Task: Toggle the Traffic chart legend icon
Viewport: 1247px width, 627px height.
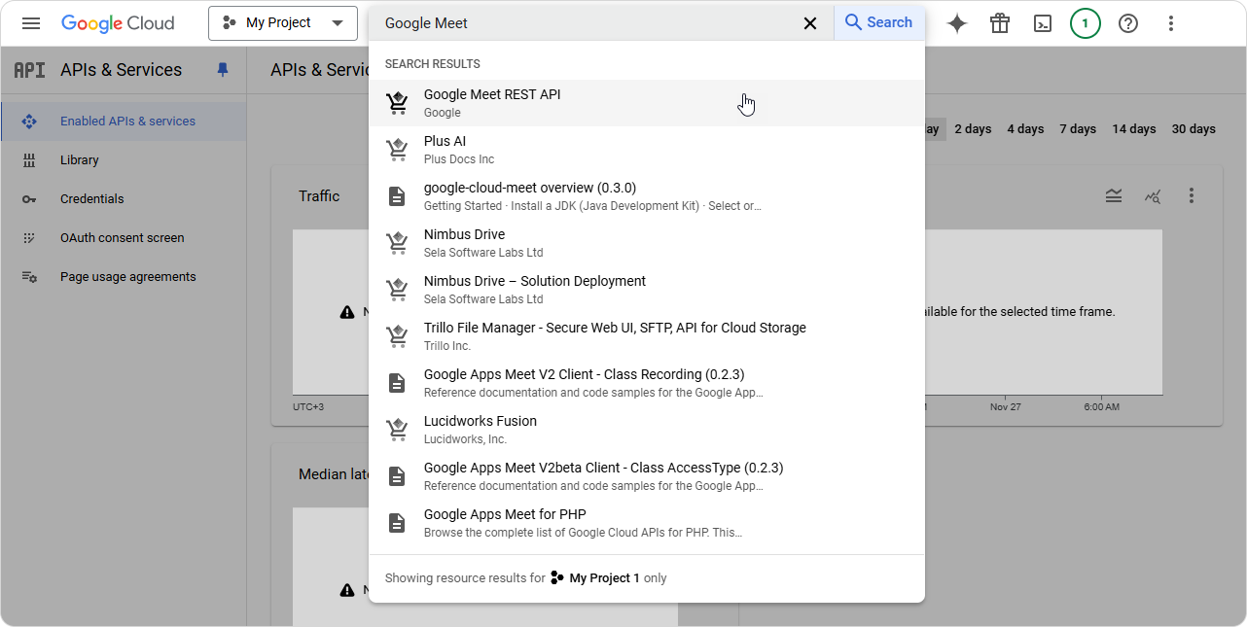Action: point(1114,196)
